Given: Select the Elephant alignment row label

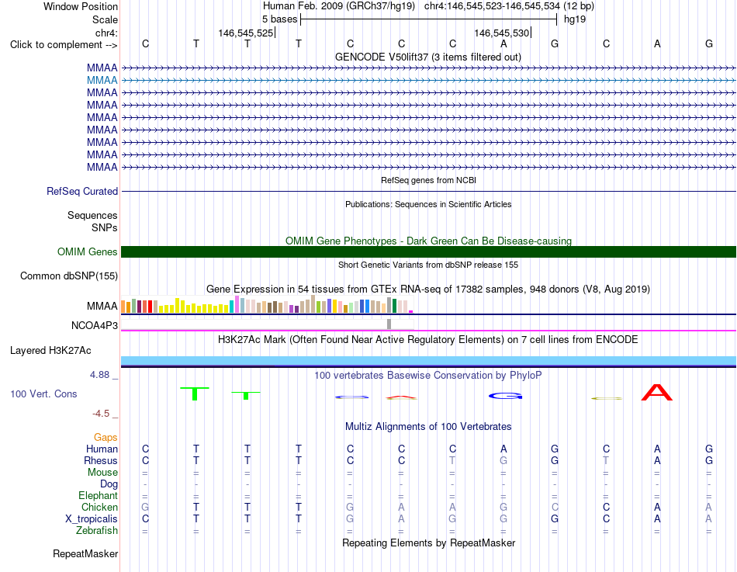Looking at the screenshot, I should click(x=99, y=495).
